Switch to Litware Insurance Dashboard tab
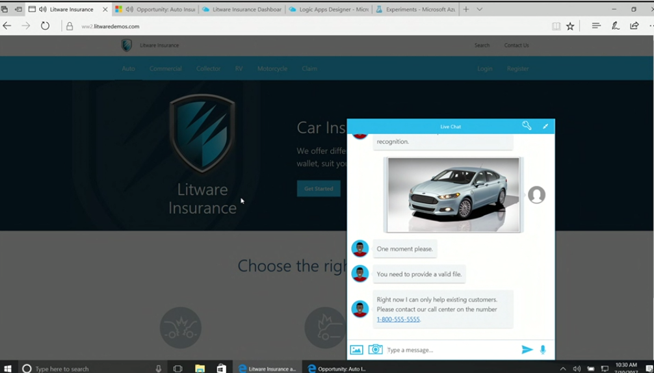This screenshot has width=654, height=373. click(241, 9)
